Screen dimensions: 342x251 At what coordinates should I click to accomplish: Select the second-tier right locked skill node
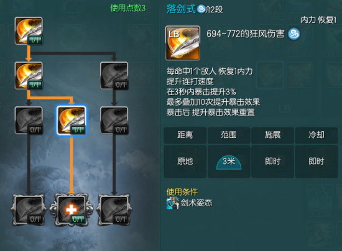pos(114,76)
